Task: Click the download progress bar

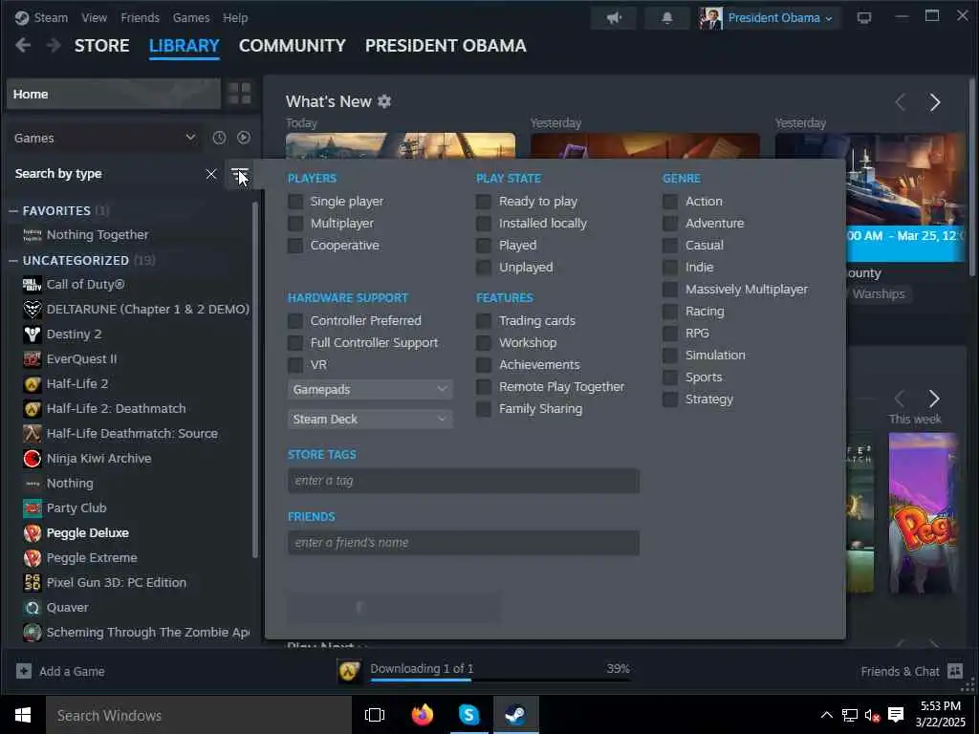Action: [x=500, y=680]
